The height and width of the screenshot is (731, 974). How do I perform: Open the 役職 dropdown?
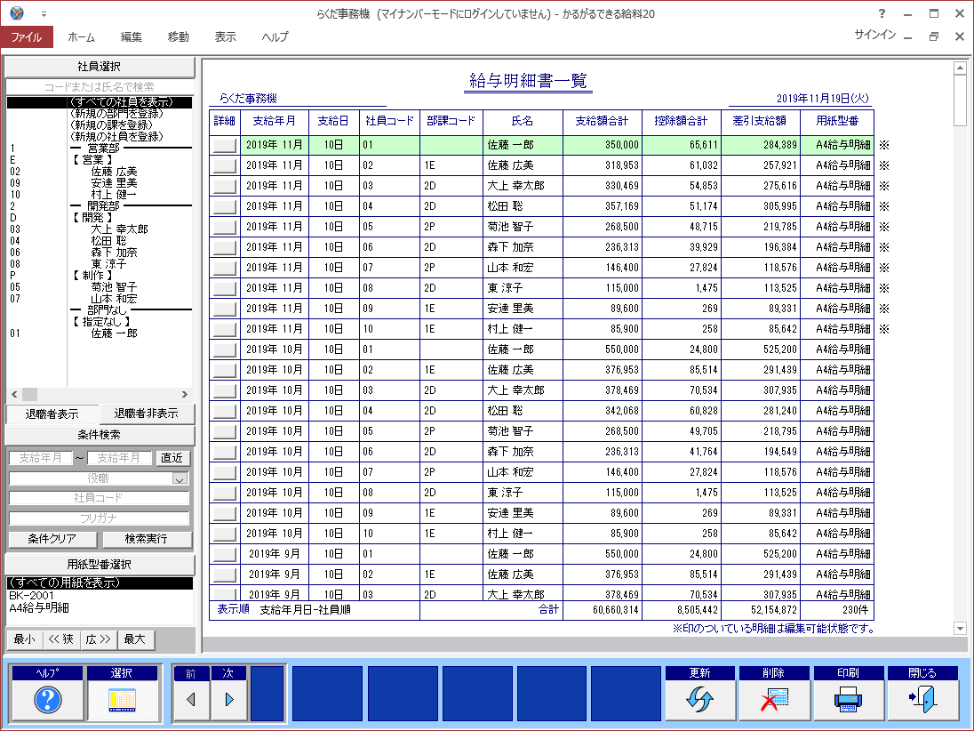tap(180, 478)
